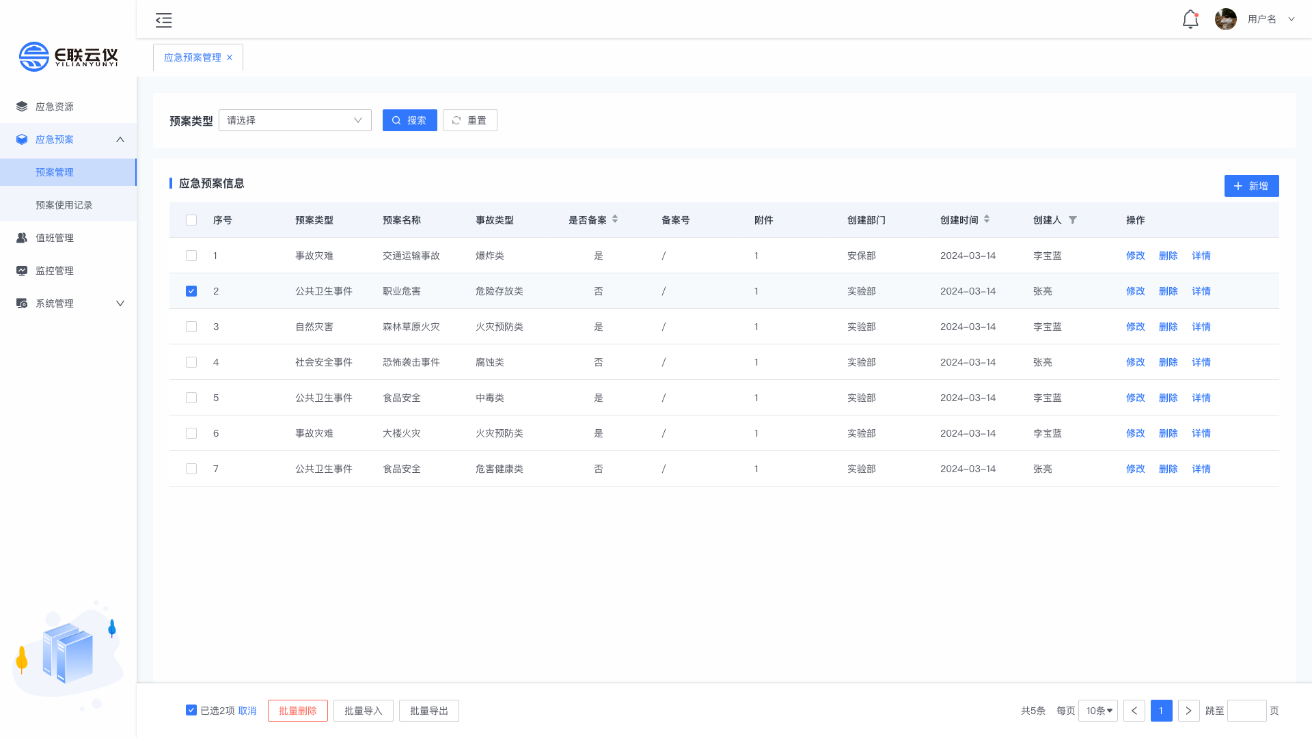Click 删除 for row 5 食品安全
The height and width of the screenshot is (738, 1312).
(1168, 398)
